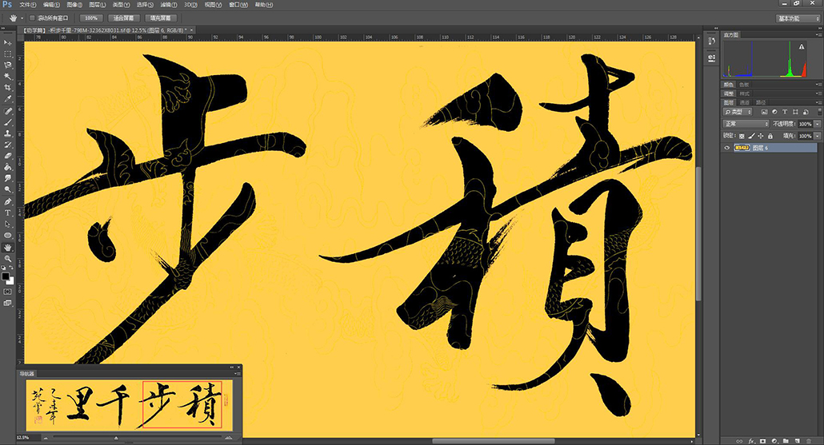Lock layer position
Viewport: 824px width, 445px height.
761,136
